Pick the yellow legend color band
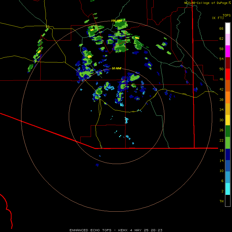 tap(228, 120)
